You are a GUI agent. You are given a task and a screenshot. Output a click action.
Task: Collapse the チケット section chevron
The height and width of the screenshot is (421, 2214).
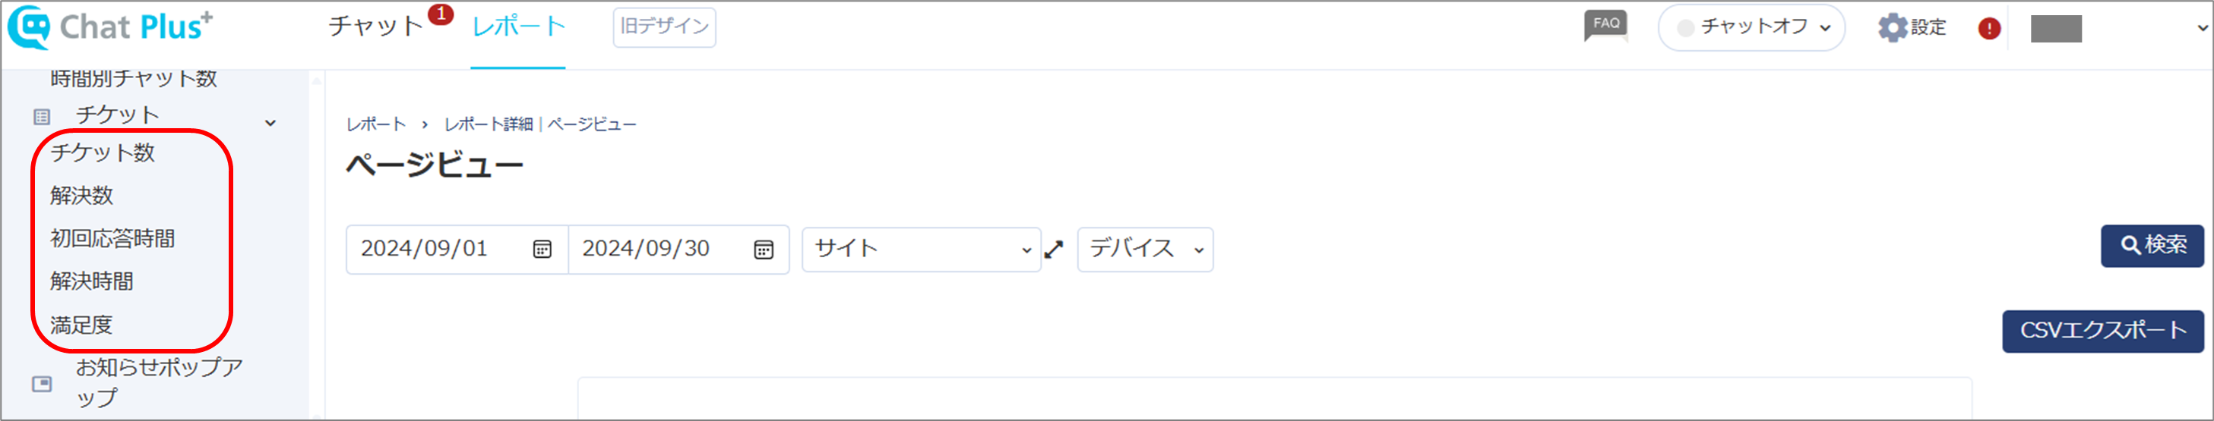coord(270,124)
